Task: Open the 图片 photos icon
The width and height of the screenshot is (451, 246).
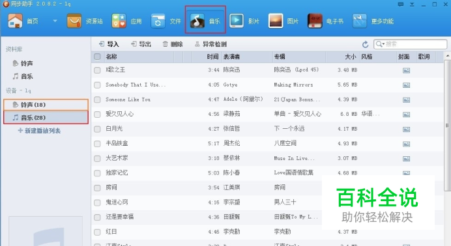Action: point(276,21)
